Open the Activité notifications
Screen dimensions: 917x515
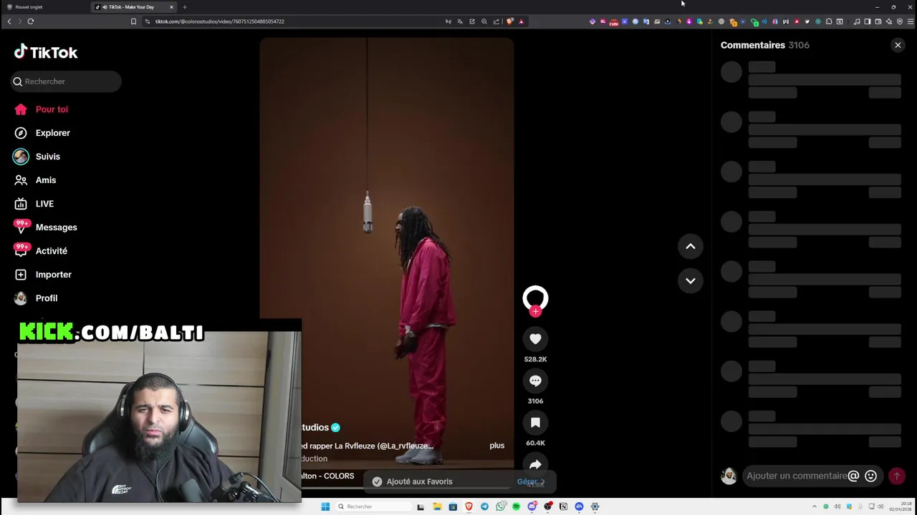(41, 251)
